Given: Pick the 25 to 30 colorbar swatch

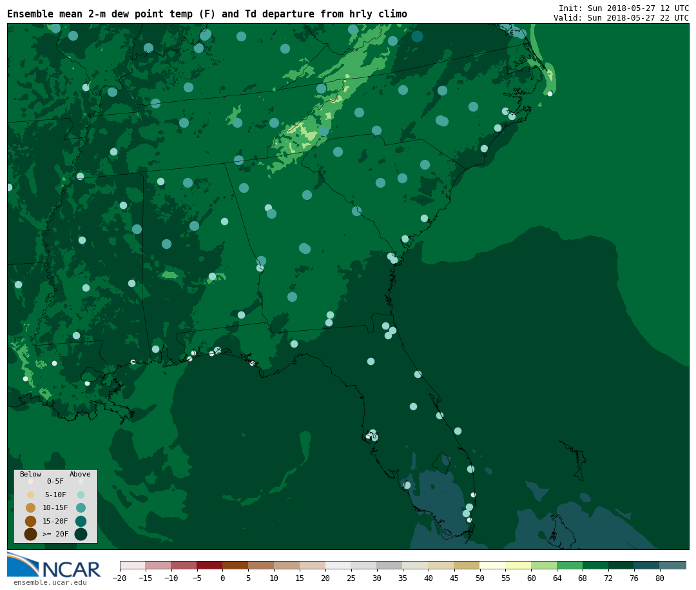Looking at the screenshot, I should pyautogui.click(x=364, y=565).
